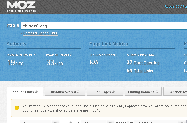Click Domain Authority value 19/100
The image size is (187, 123).
[x=15, y=63]
